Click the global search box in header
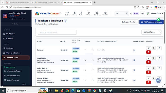The width and height of the screenshot is (166, 93). tap(122, 13)
